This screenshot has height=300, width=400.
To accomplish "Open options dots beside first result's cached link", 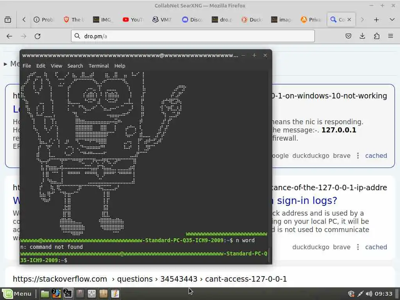I will tap(358, 155).
